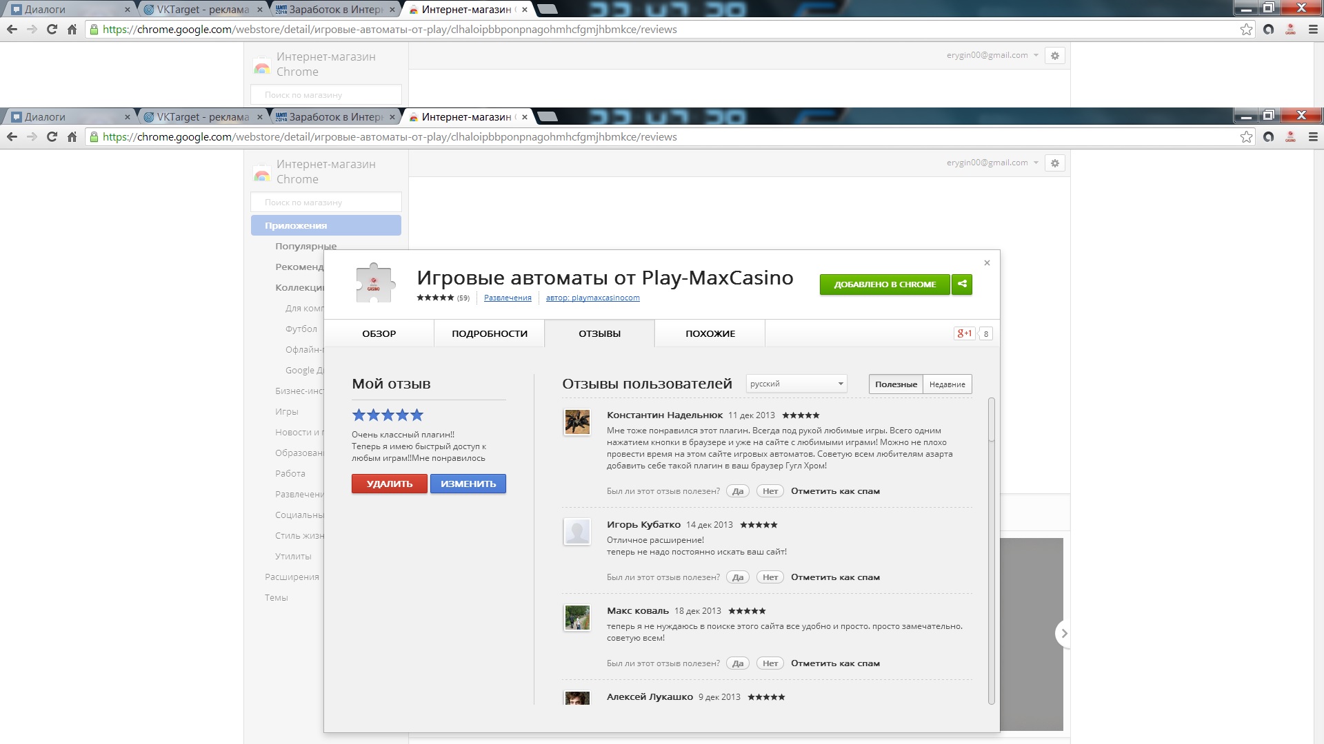Click the next arrow beside the dialog
Screen dimensions: 1324x744
point(1063,633)
